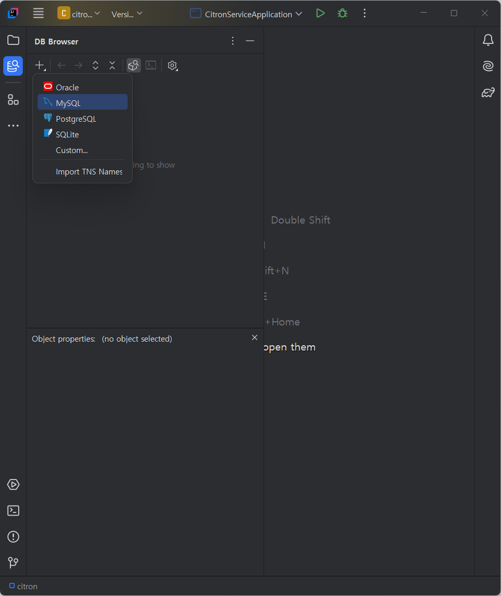Toggle the object properties button

[x=133, y=65]
